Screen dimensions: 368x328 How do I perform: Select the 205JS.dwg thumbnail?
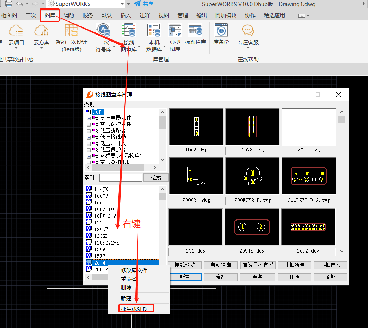(252, 227)
